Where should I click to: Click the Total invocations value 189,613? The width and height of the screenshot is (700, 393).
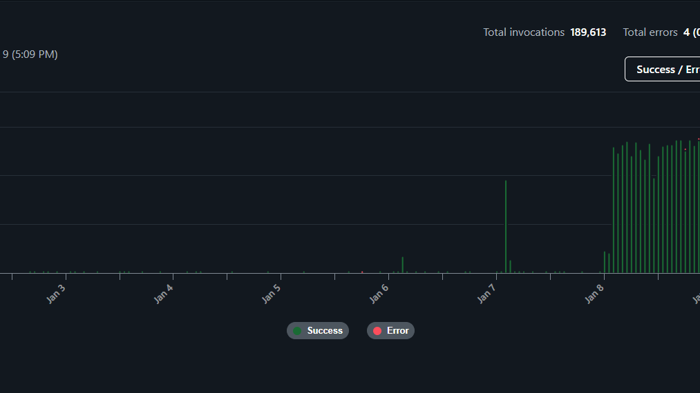coord(588,32)
